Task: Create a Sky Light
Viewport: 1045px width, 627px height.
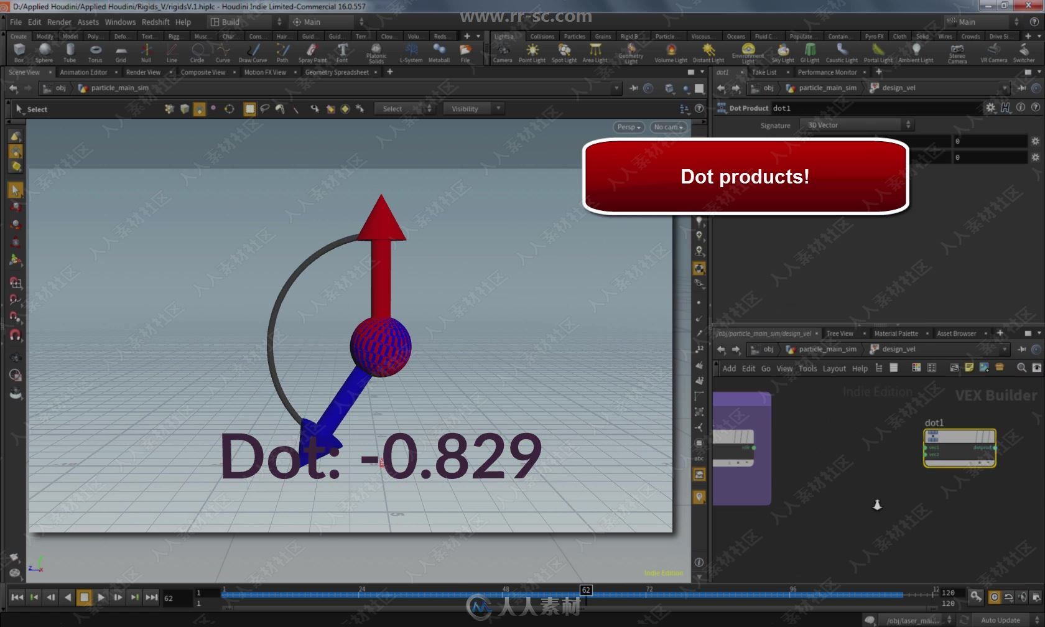Action: tap(783, 53)
